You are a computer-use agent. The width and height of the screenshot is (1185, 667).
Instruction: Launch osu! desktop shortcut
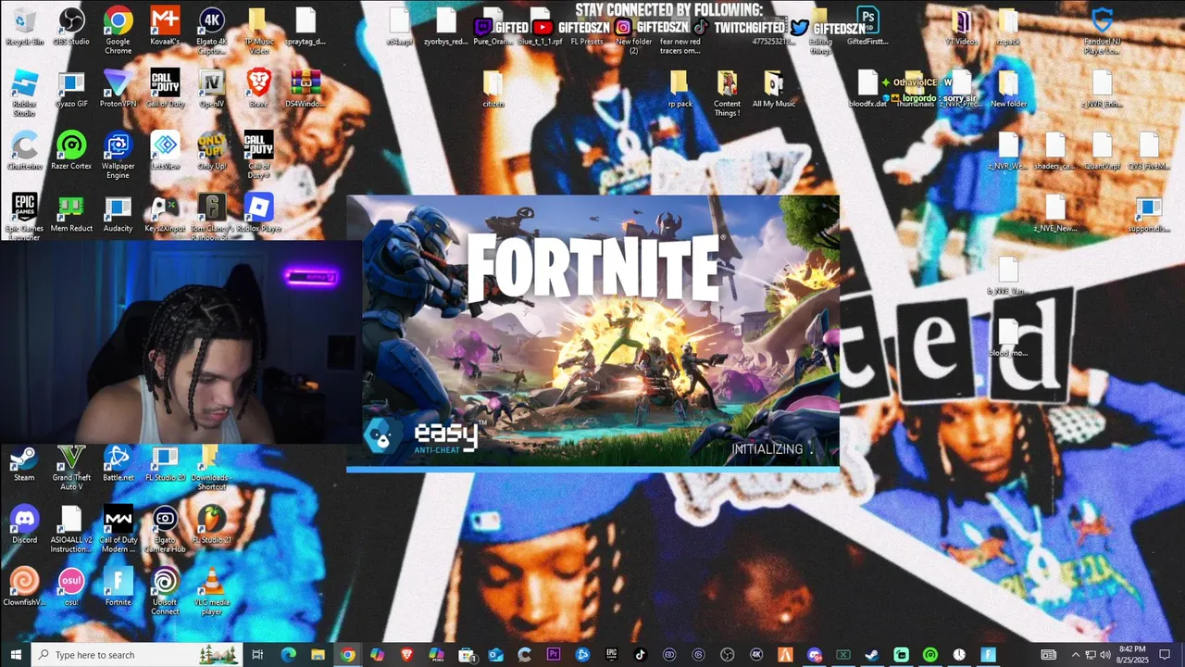point(71,586)
